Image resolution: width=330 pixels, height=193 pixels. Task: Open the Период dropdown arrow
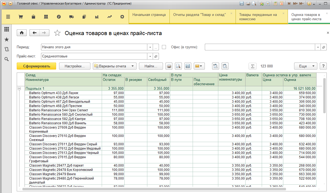pyautogui.click(x=150, y=47)
